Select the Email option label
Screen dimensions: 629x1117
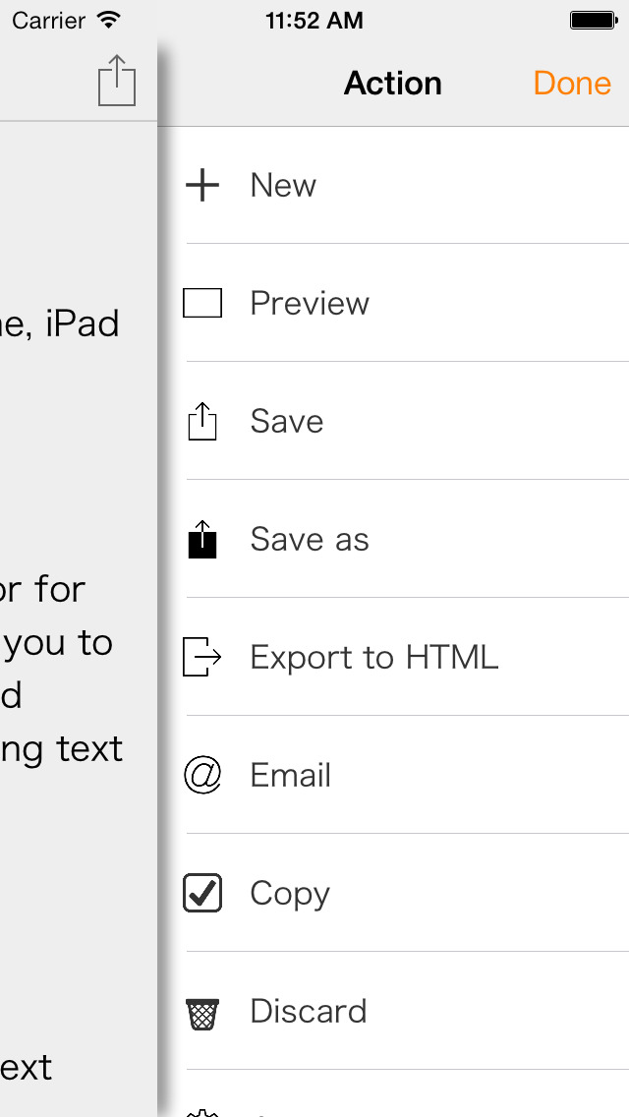(291, 775)
